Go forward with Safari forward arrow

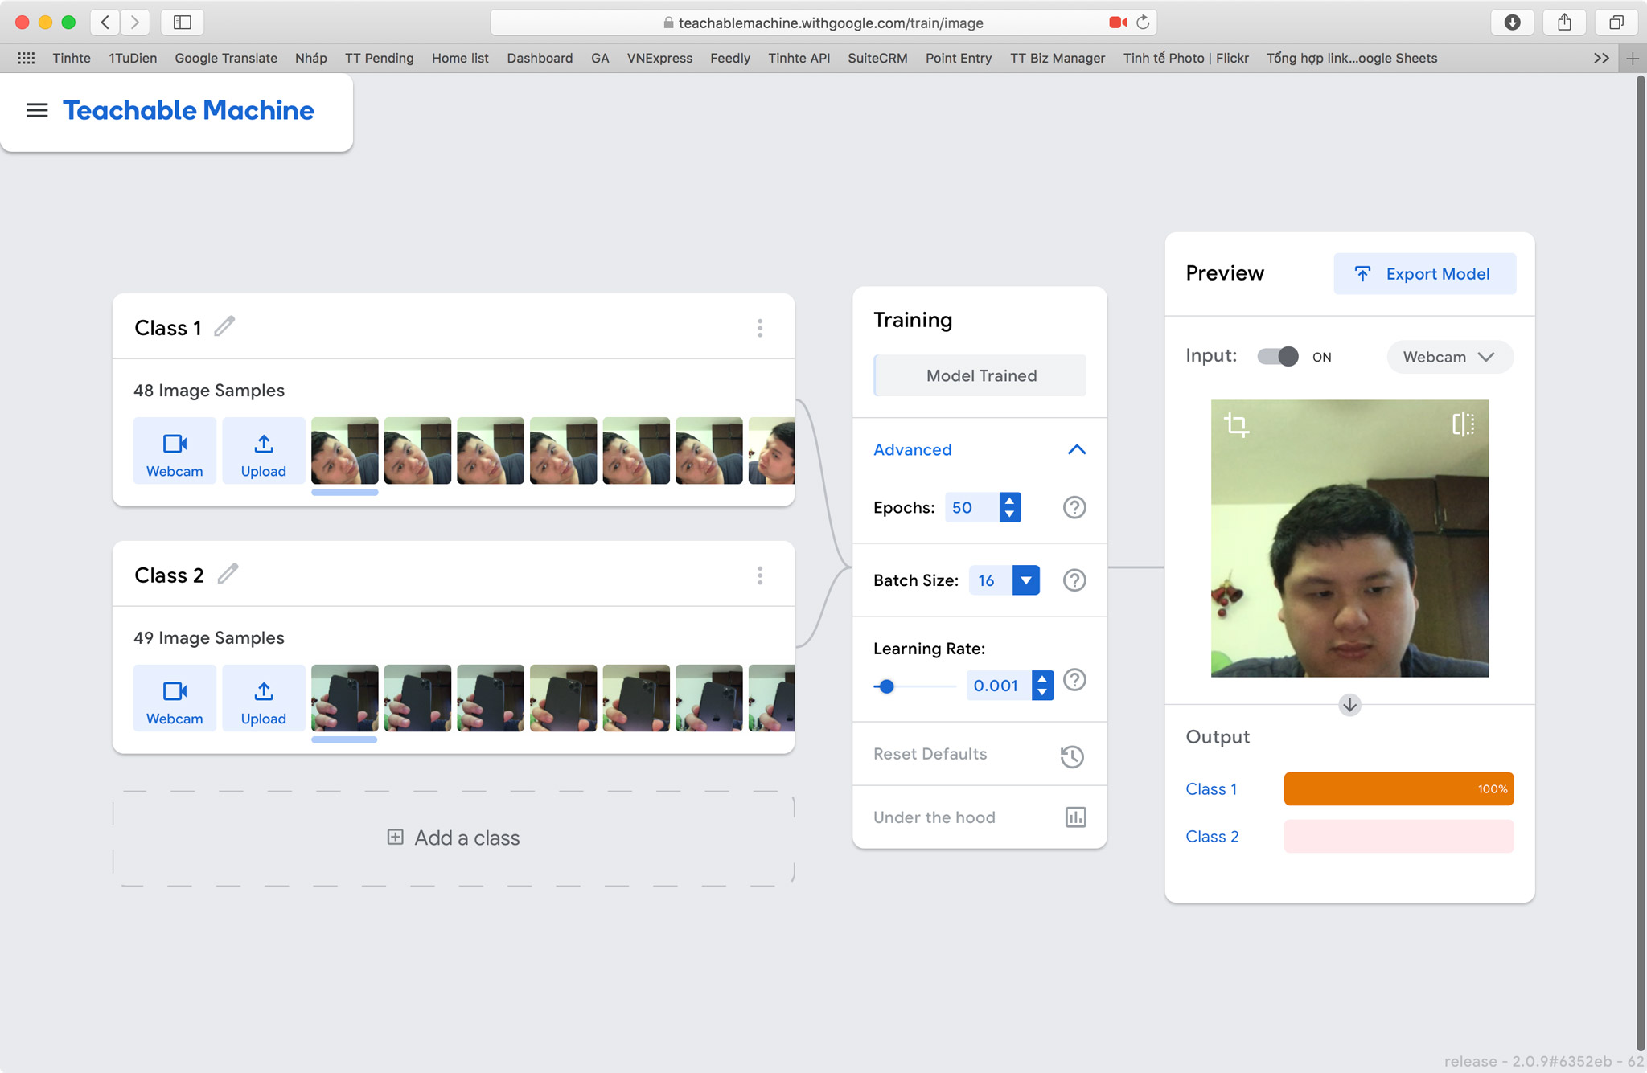pyautogui.click(x=135, y=23)
